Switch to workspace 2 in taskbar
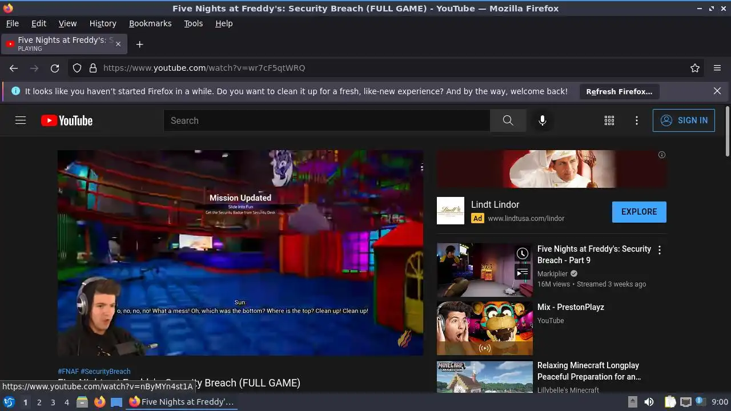Viewport: 731px width, 411px height. click(39, 402)
